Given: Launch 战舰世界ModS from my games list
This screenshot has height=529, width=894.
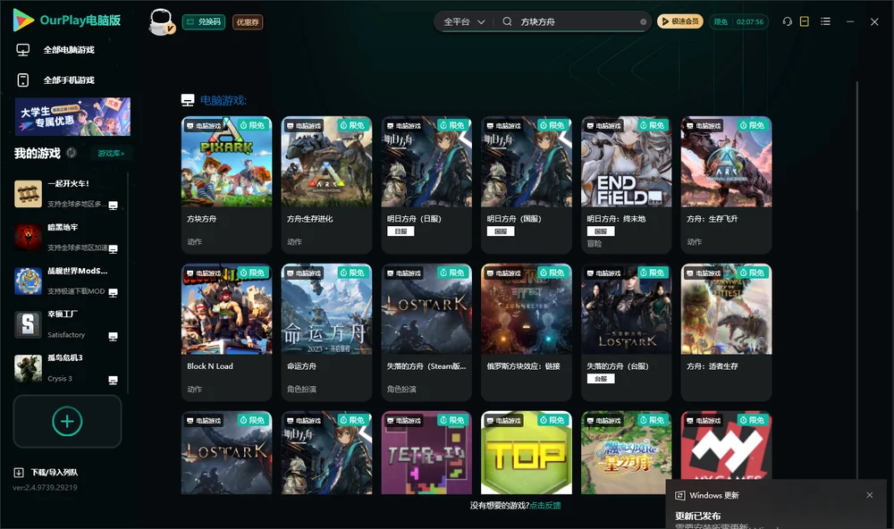Looking at the screenshot, I should 67,281.
